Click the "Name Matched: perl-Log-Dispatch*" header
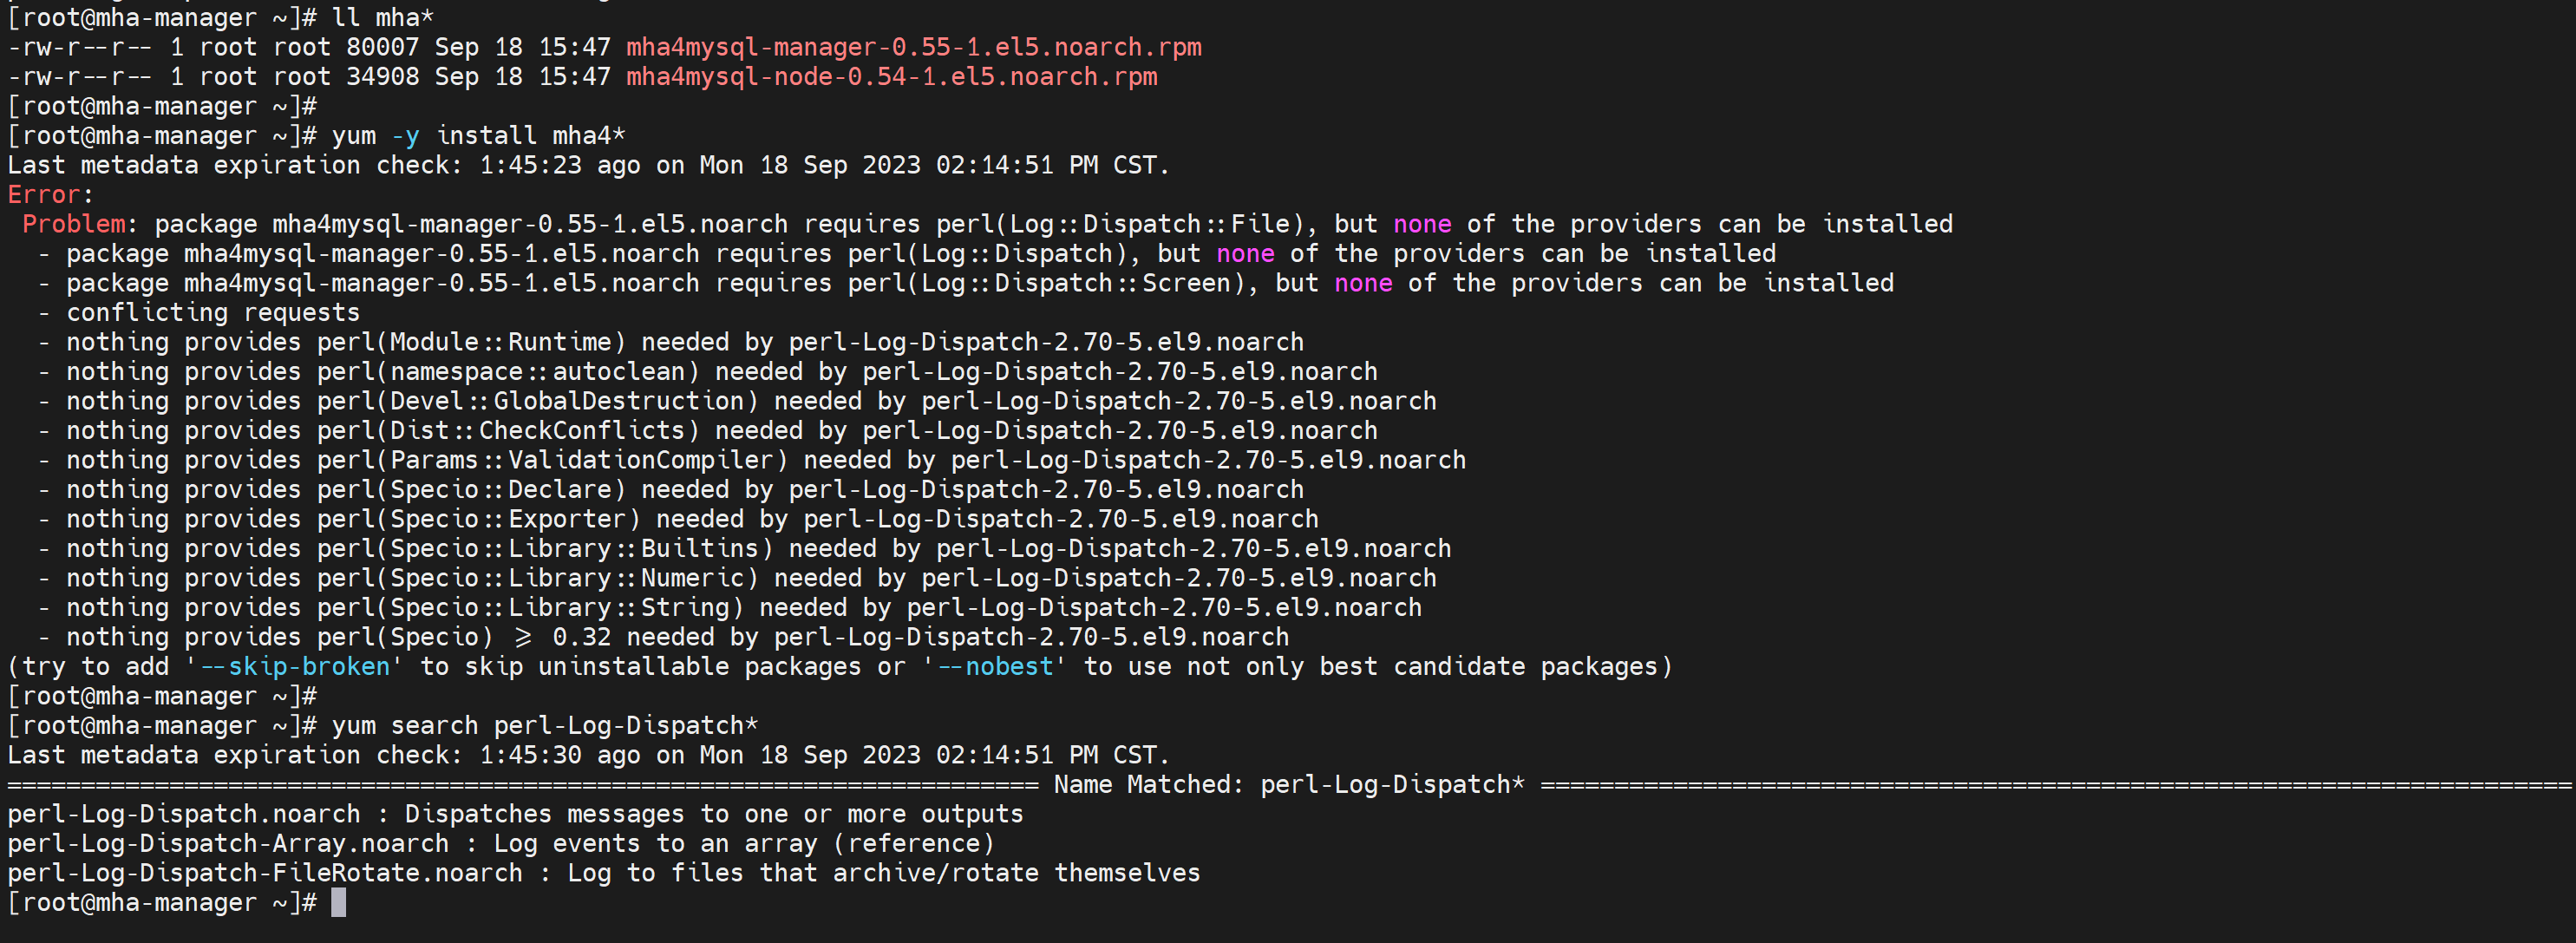 tap(1289, 785)
